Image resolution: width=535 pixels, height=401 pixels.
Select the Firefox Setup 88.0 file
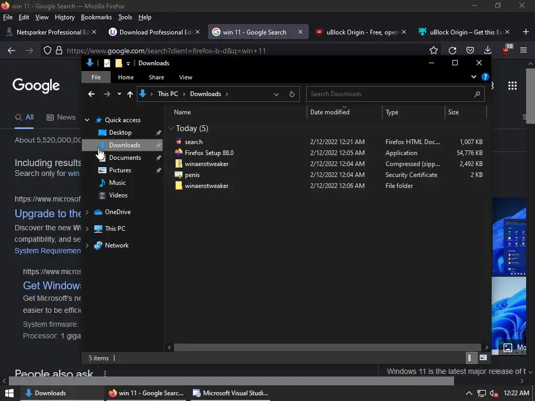(x=209, y=153)
